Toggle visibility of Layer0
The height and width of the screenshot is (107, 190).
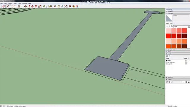pyautogui.click(x=186, y=60)
